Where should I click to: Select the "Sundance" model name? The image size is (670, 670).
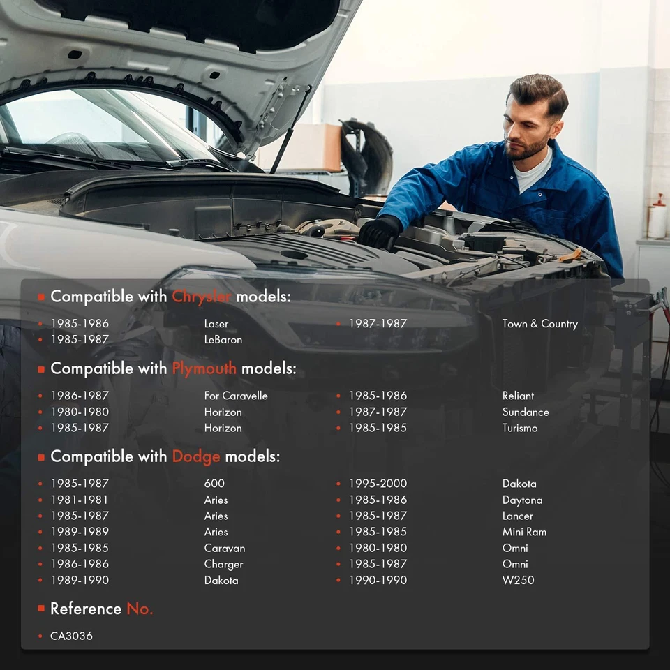pos(526,412)
